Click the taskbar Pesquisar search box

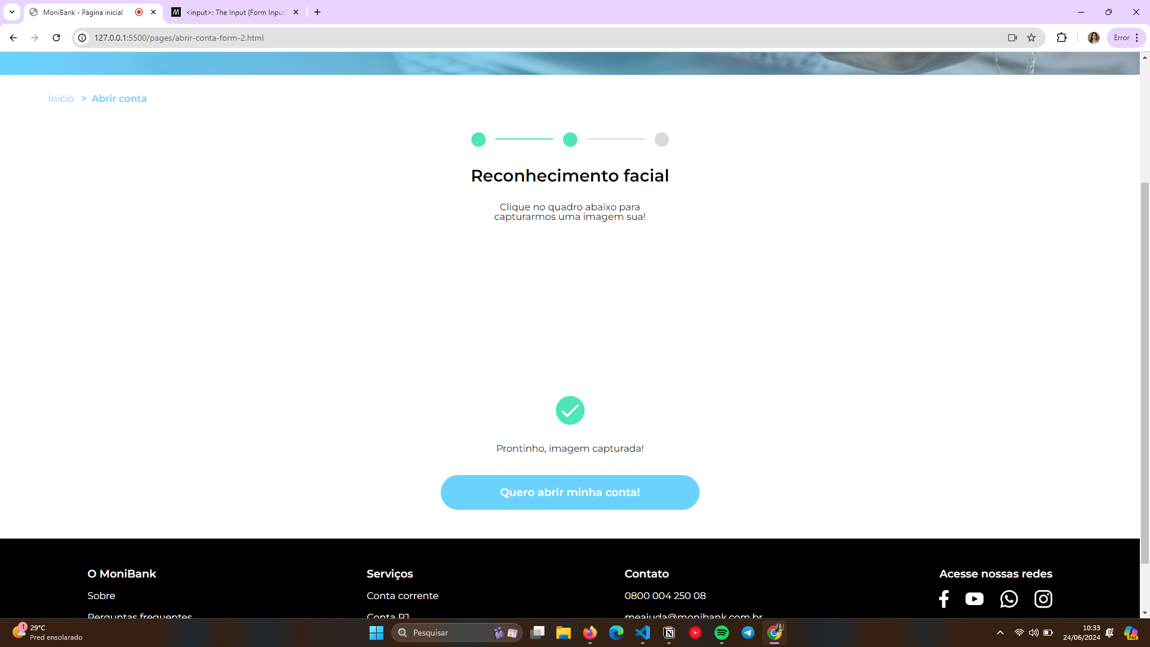[x=457, y=633]
